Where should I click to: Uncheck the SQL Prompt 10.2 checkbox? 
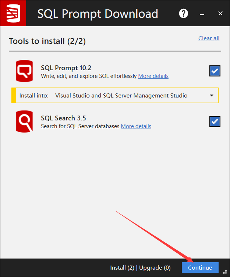(215, 71)
